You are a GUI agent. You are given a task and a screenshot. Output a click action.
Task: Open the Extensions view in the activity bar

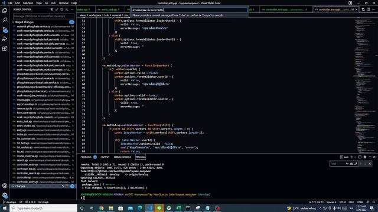pyautogui.click(x=5, y=48)
